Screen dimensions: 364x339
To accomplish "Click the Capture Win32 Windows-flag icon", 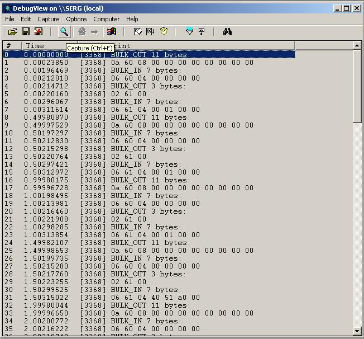I will click(112, 32).
